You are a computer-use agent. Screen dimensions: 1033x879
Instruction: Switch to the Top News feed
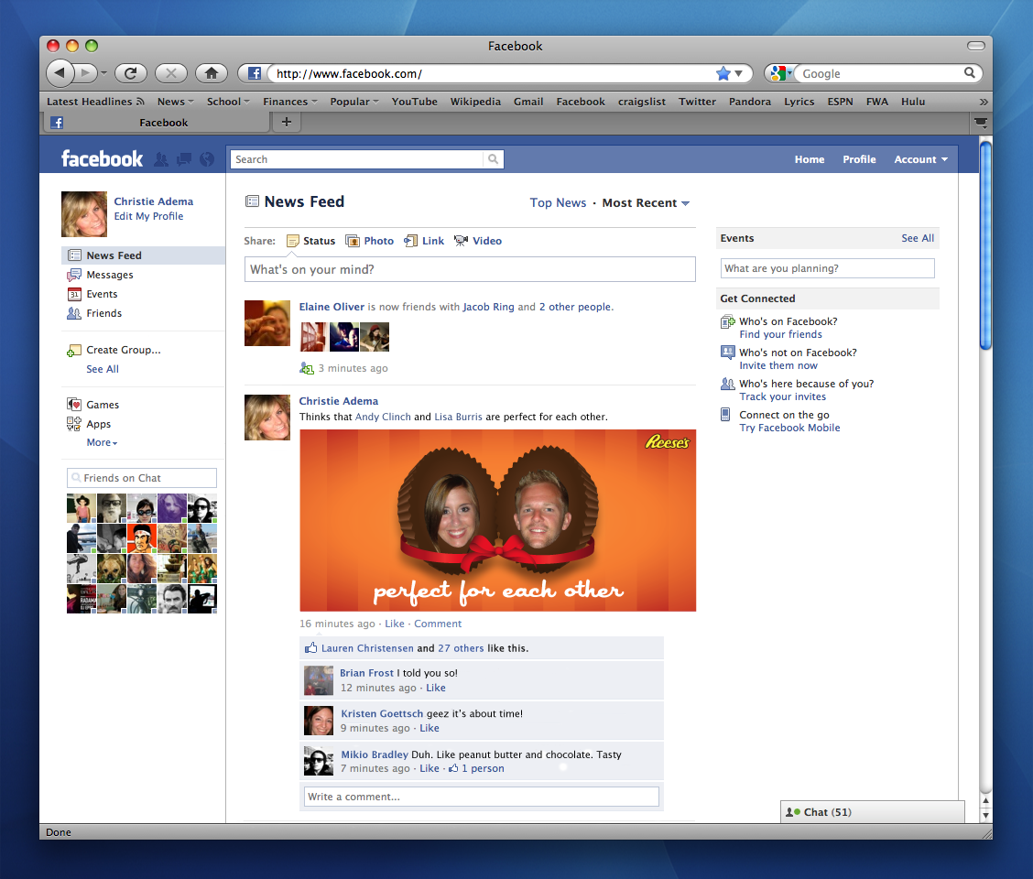pos(558,202)
